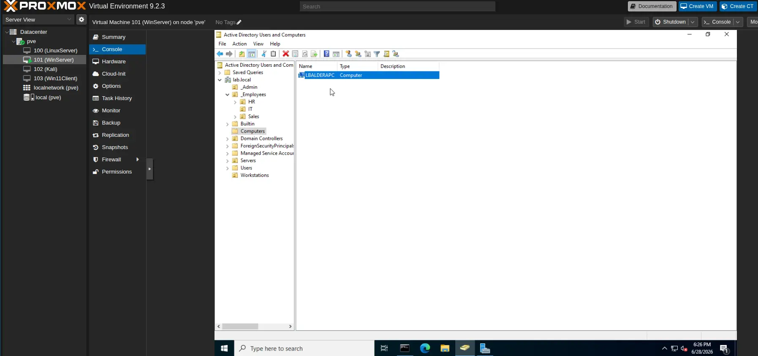
Task: Open the Server View dropdown
Action: [x=38, y=19]
